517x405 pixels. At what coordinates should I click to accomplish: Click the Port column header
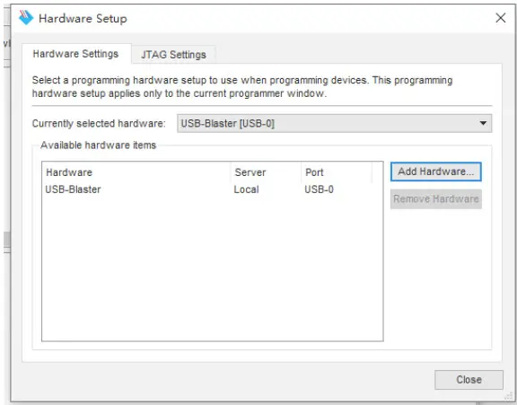pos(337,172)
